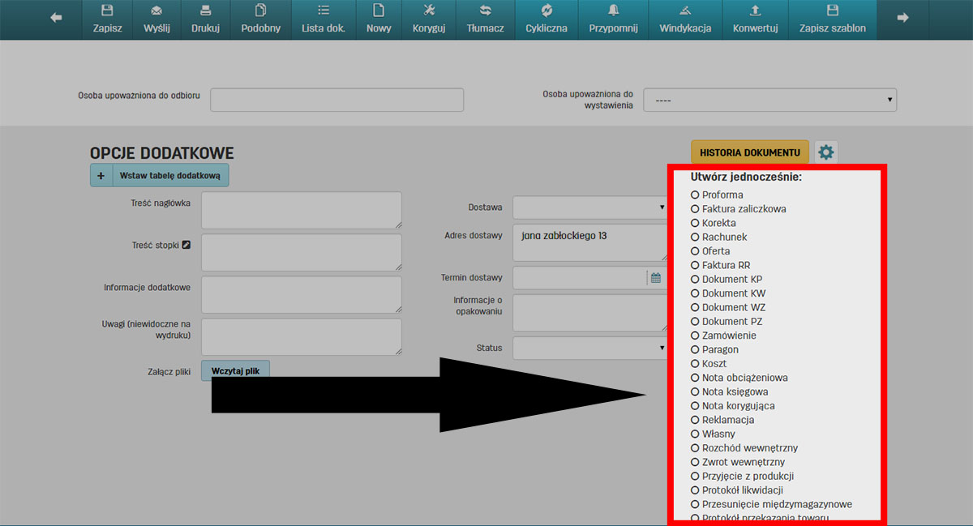Click the Historia dokumentu button
Viewport: 973px width, 526px height.
click(x=749, y=152)
